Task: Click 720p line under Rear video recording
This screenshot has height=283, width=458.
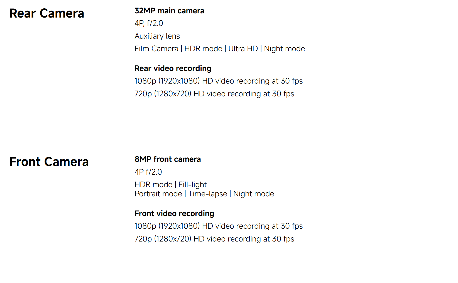Action: click(214, 94)
